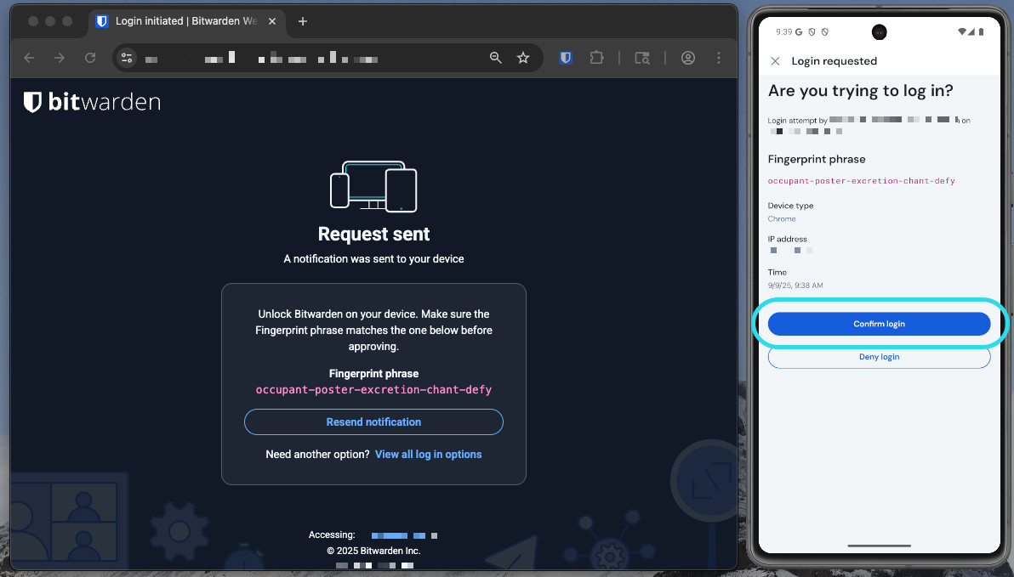This screenshot has height=577, width=1014.
Task: Open the 'View all log in options' link
Action: click(x=428, y=455)
